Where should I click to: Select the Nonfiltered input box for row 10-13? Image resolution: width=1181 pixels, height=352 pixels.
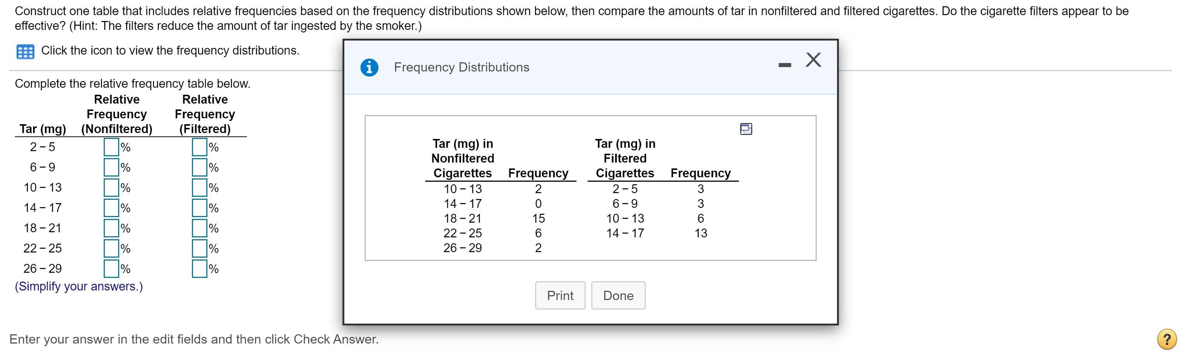(111, 187)
